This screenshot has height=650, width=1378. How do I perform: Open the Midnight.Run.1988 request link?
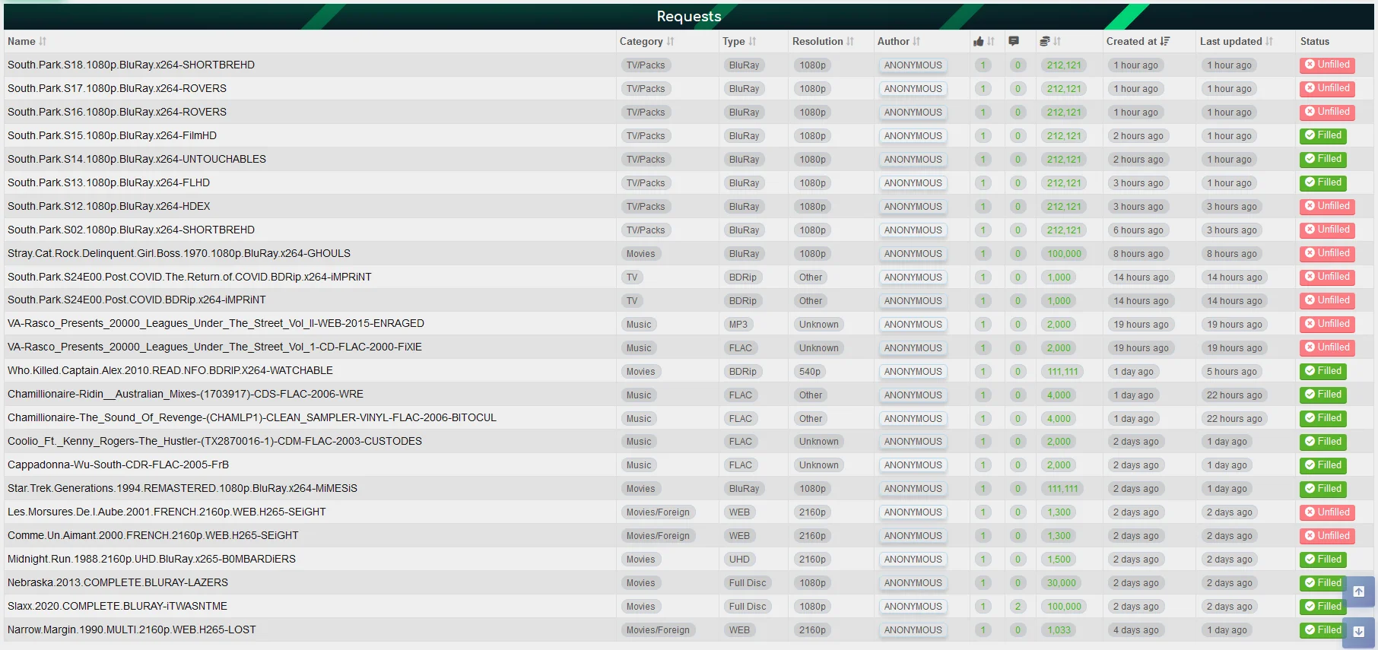[x=151, y=560]
